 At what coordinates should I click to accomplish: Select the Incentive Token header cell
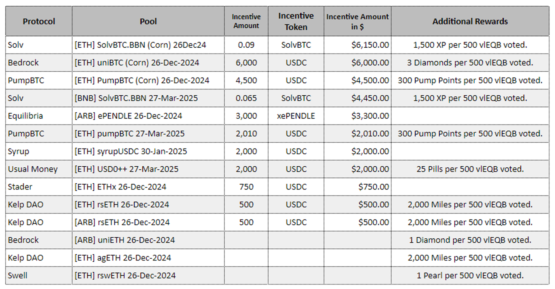click(296, 21)
